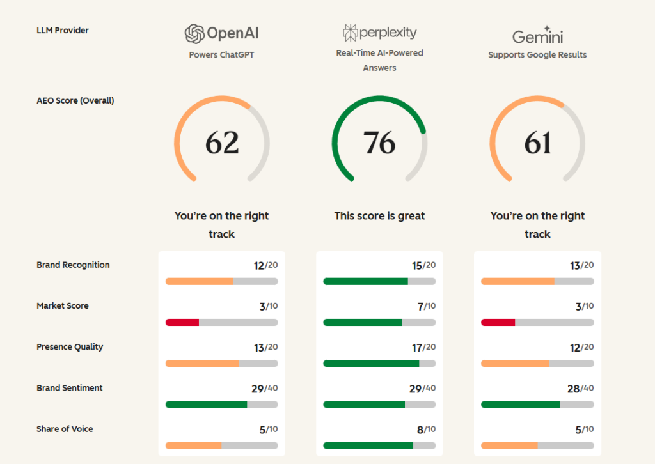Screen dimensions: 655x464
Task: Click the OpenAI score gauge showing 62
Action: point(222,142)
